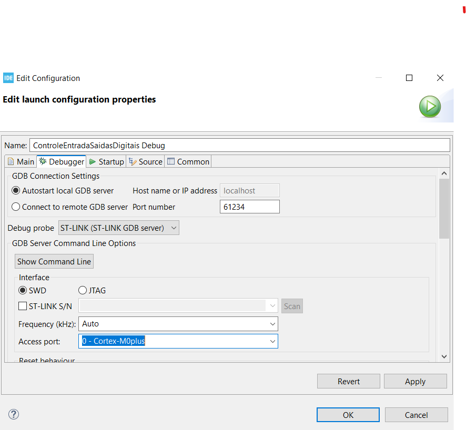466x430 pixels.
Task: Click the Show Command Line button
Action: [54, 261]
